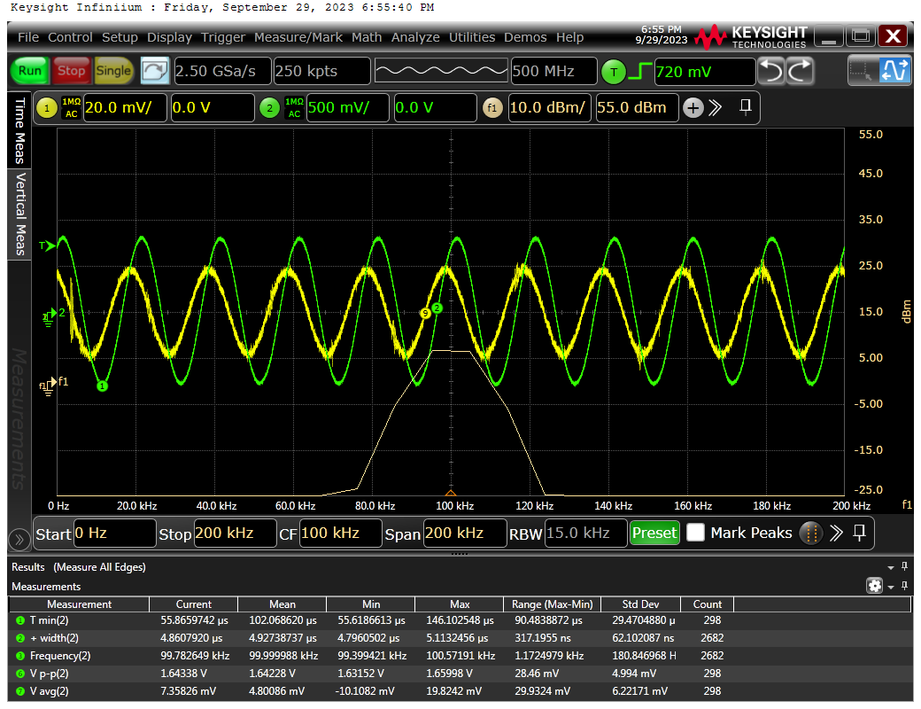Enable the Mark Peaks checkbox
921x709 pixels.
[696, 533]
